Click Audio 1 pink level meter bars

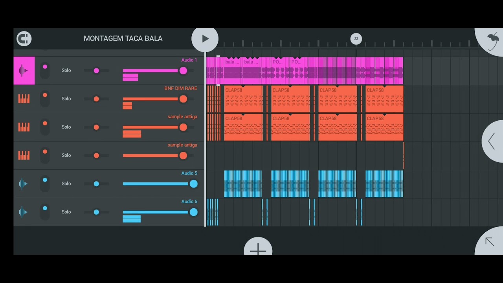click(130, 77)
